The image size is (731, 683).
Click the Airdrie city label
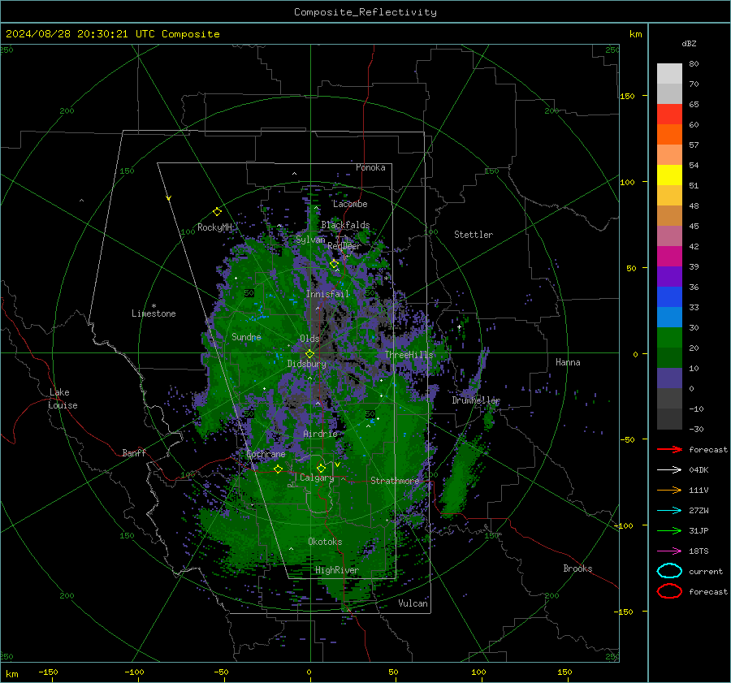tap(320, 434)
